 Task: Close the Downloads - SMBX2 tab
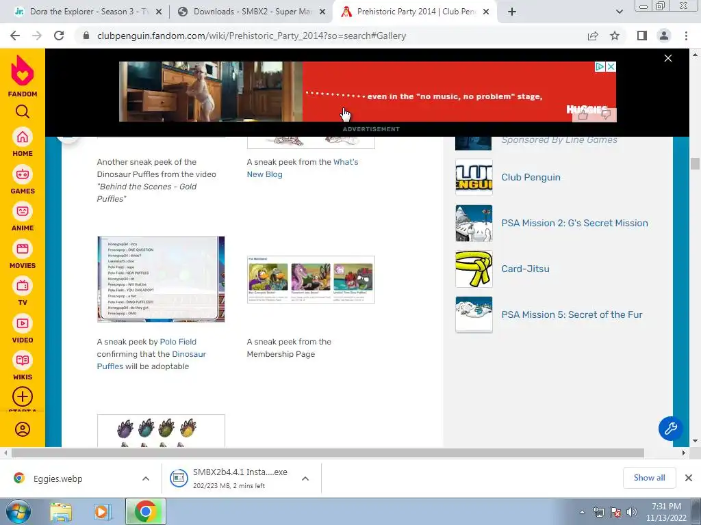pyautogui.click(x=322, y=12)
